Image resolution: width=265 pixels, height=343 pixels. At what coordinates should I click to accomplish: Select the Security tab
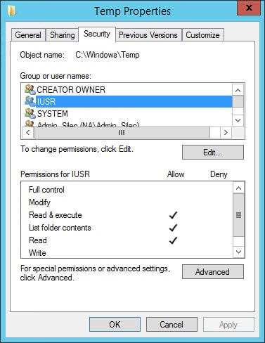tap(97, 34)
